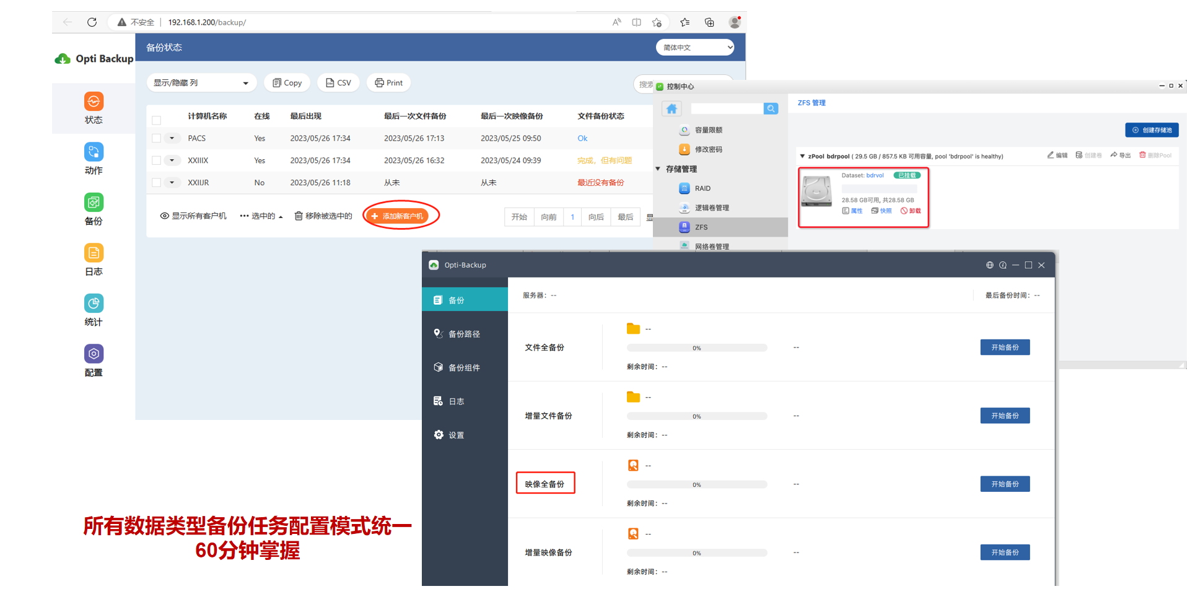Click the 动作 actions sidebar icon

tap(94, 152)
